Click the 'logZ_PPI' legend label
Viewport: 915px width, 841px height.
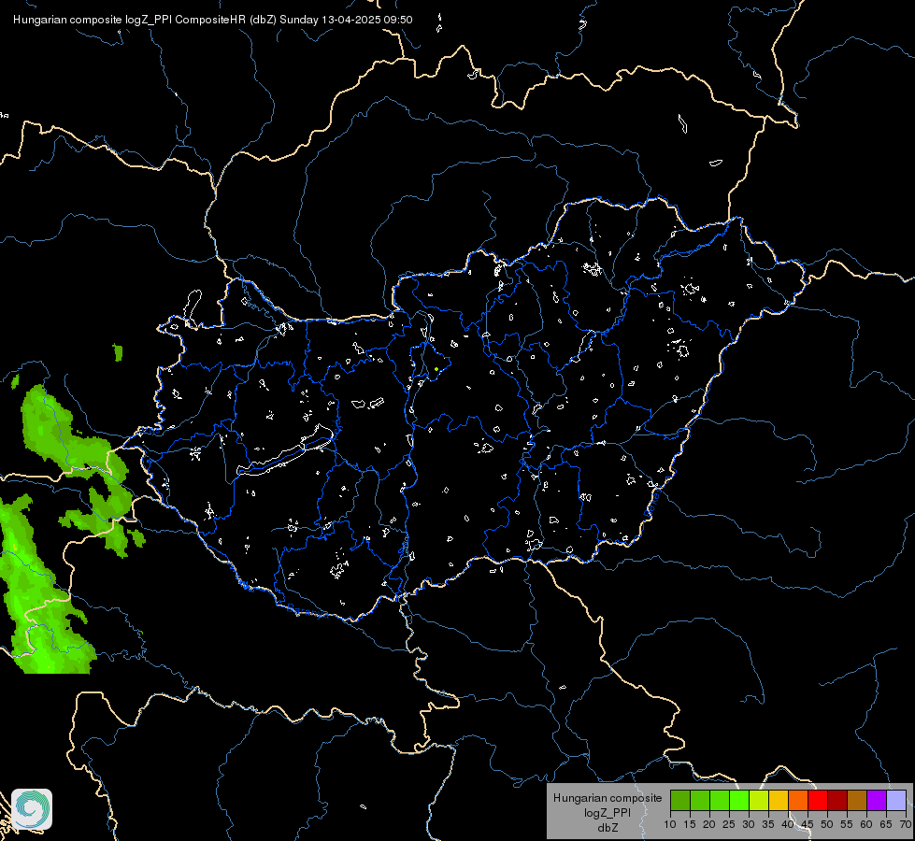pos(608,813)
